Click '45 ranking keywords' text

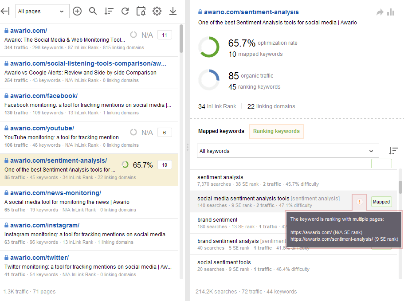pyautogui.click(x=254, y=87)
